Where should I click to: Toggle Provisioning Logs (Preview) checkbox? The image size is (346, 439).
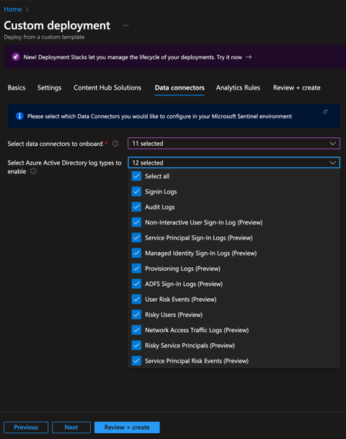[136, 269]
